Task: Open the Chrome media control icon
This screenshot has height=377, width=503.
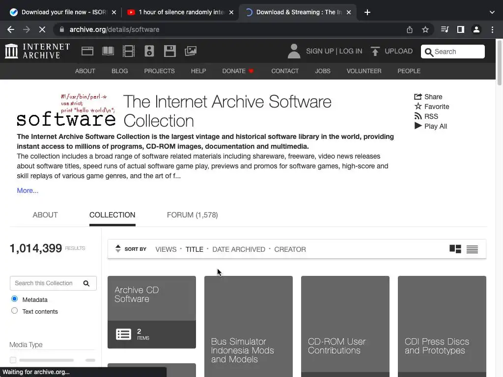Action: click(445, 29)
